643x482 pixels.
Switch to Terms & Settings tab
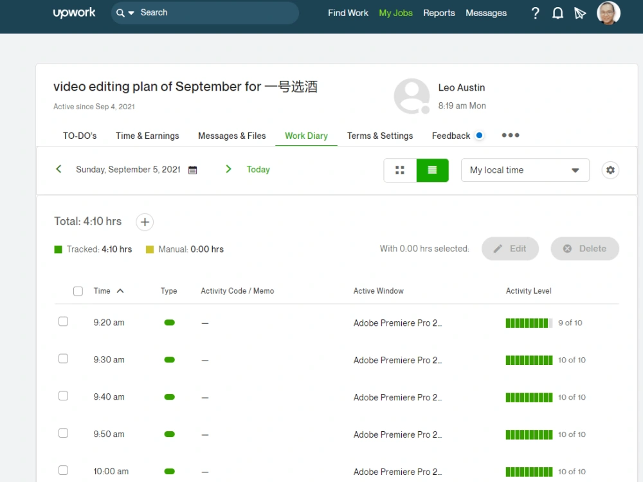click(x=380, y=136)
